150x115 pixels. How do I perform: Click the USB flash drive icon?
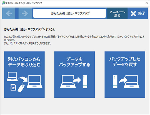(x=21, y=88)
